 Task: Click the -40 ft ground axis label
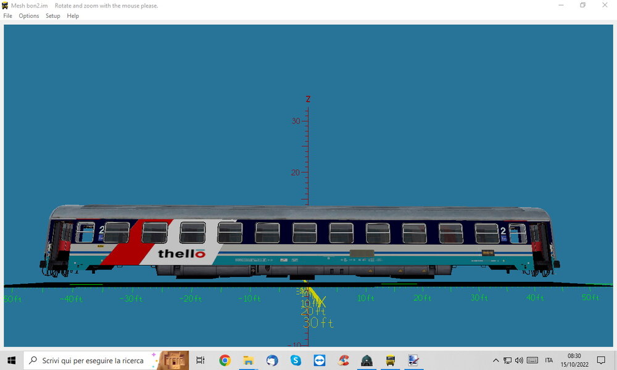tap(71, 299)
